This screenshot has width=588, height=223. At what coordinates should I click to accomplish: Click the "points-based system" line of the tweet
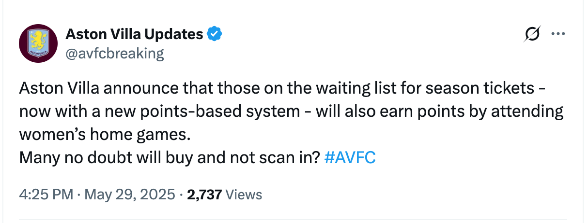click(291, 112)
